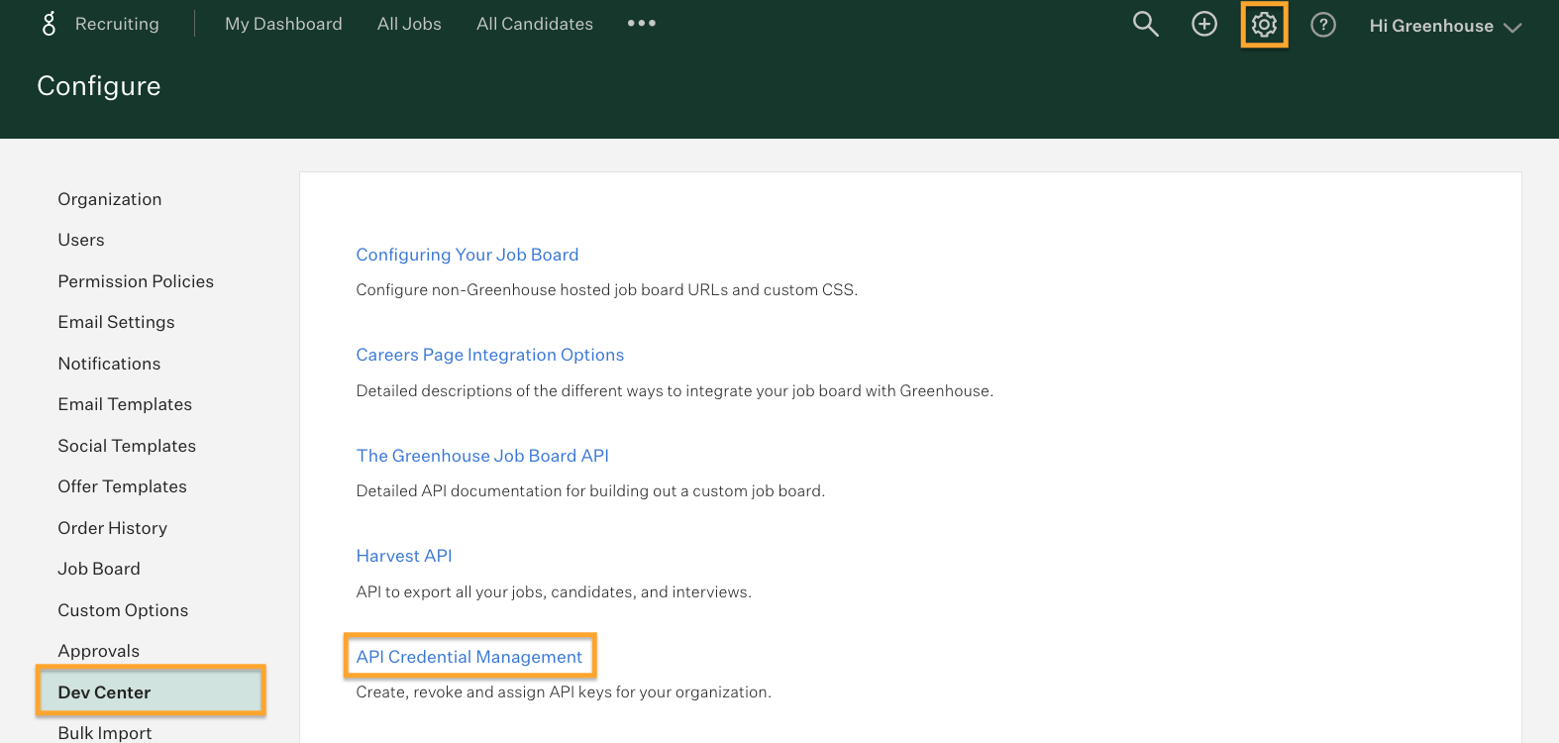
Task: Open Email Settings in sidebar
Action: coord(116,322)
